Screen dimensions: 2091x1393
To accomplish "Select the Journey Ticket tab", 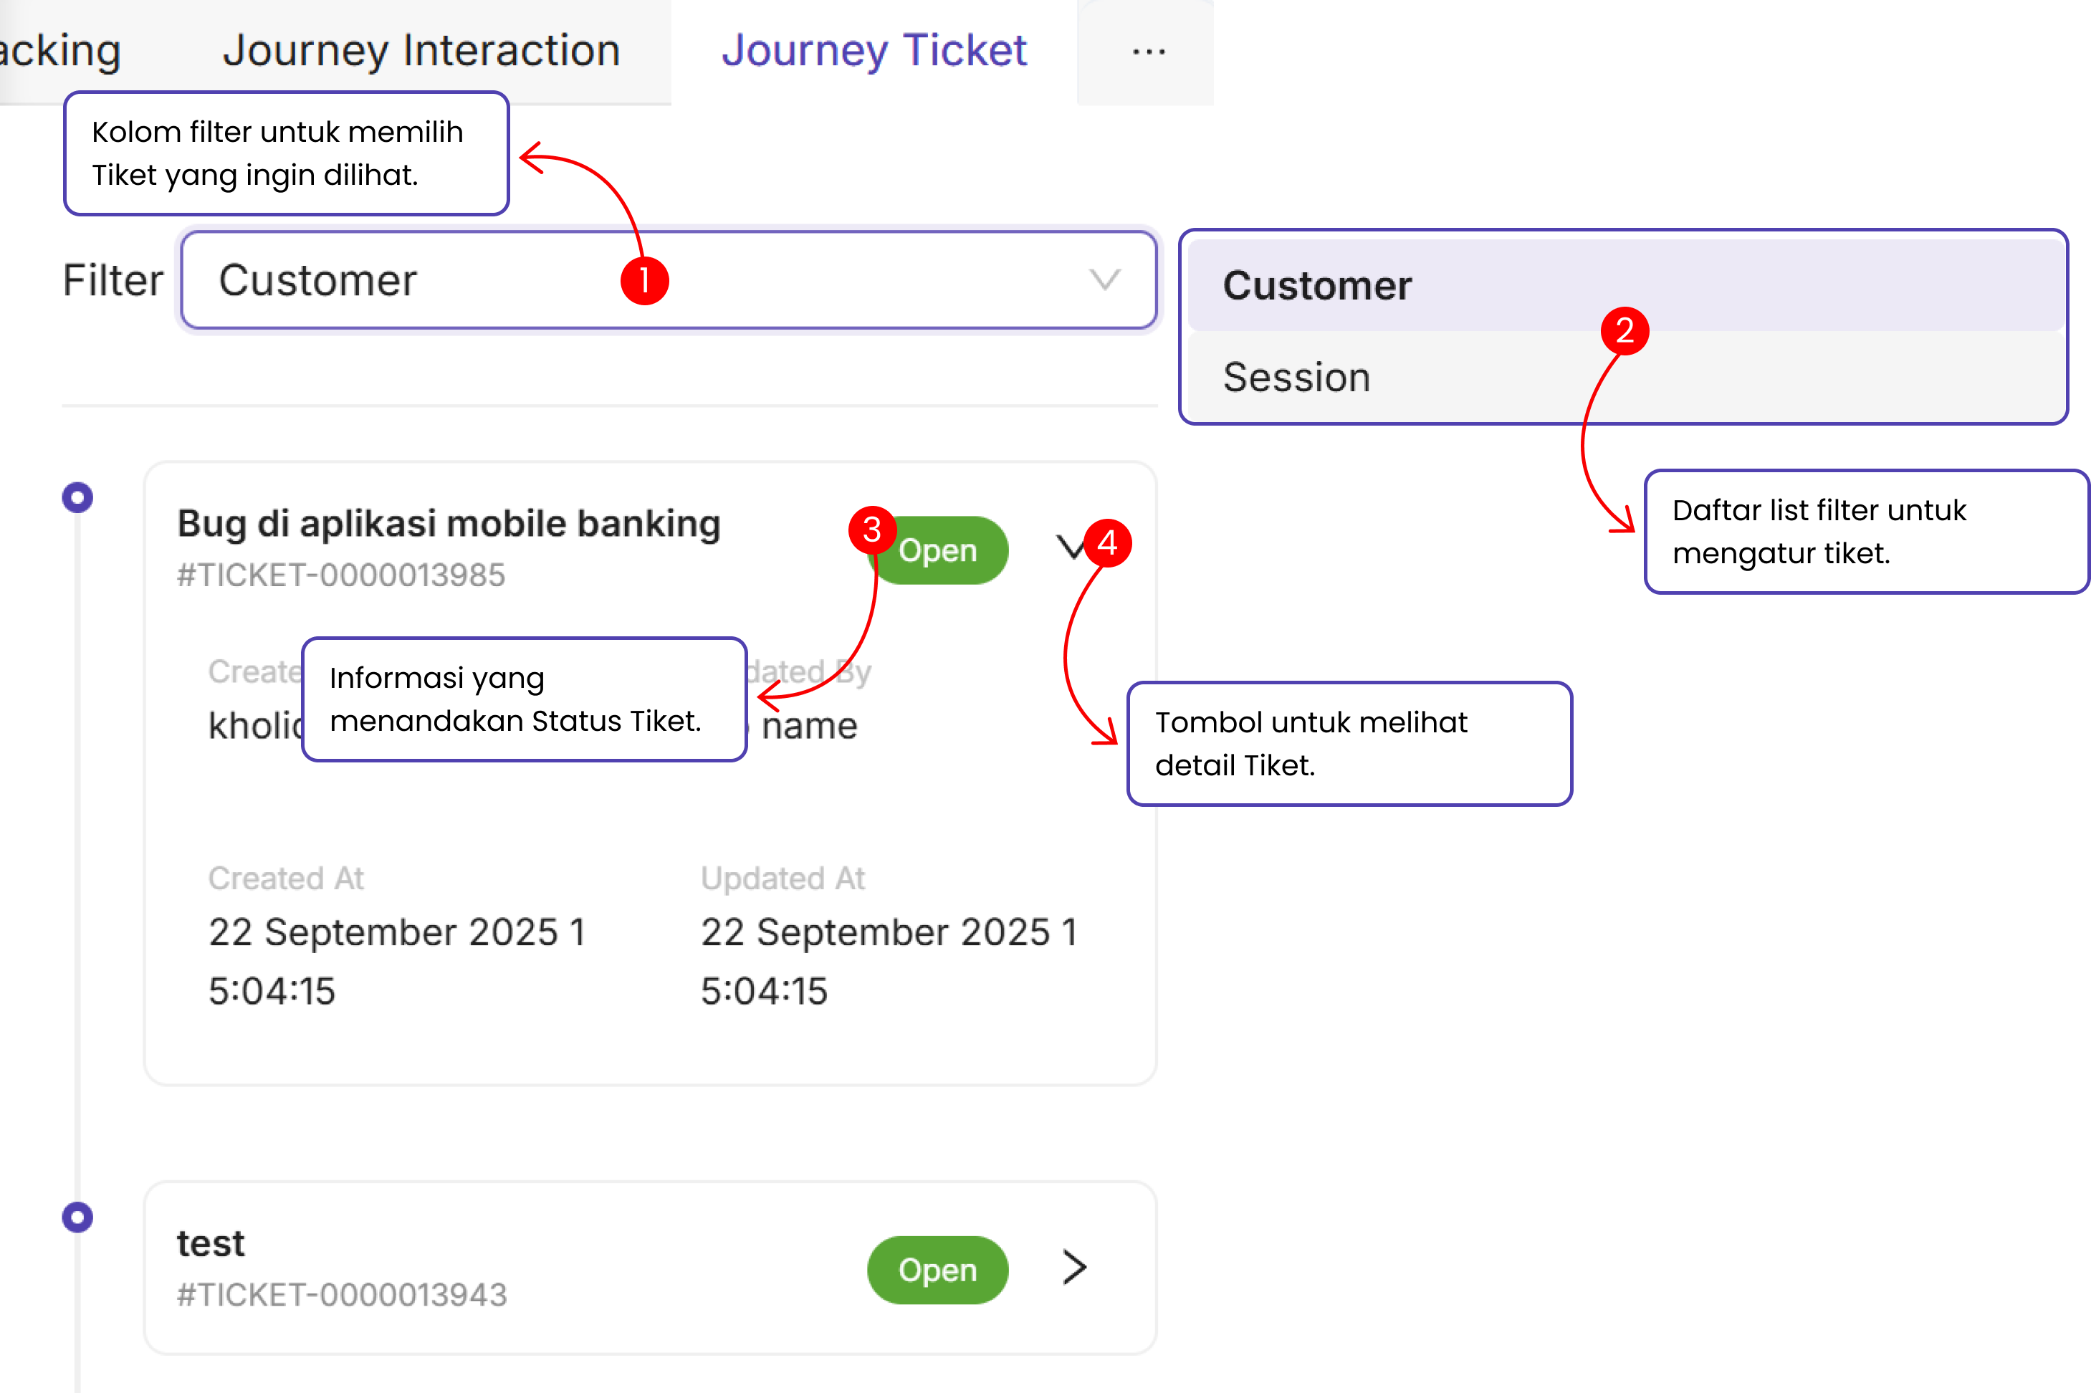I will pos(874,51).
